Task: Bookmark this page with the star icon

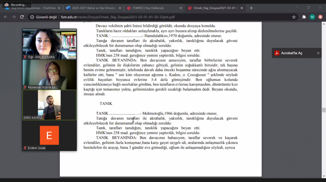Action: pos(294,17)
